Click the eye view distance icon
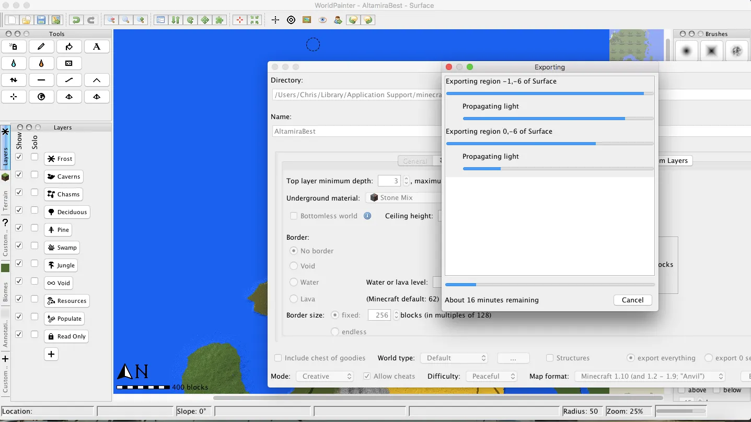The image size is (751, 422). click(x=322, y=20)
